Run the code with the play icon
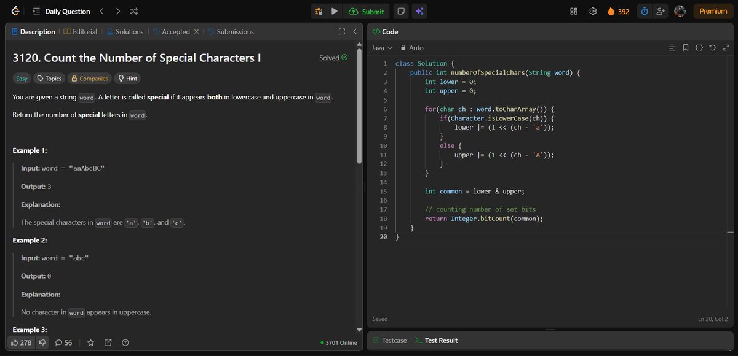Viewport: 738px width, 356px height. [334, 11]
